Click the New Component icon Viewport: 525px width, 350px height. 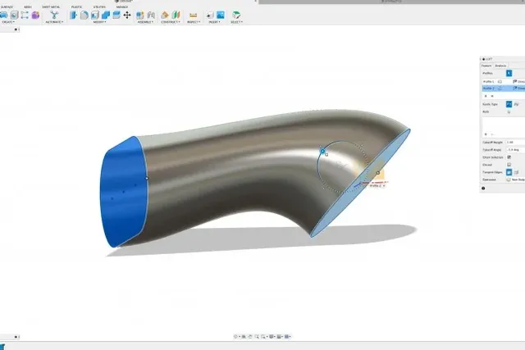[x=140, y=15]
